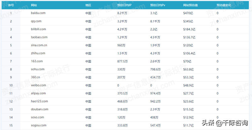Click the 网站 column header

pyautogui.click(x=34, y=5)
